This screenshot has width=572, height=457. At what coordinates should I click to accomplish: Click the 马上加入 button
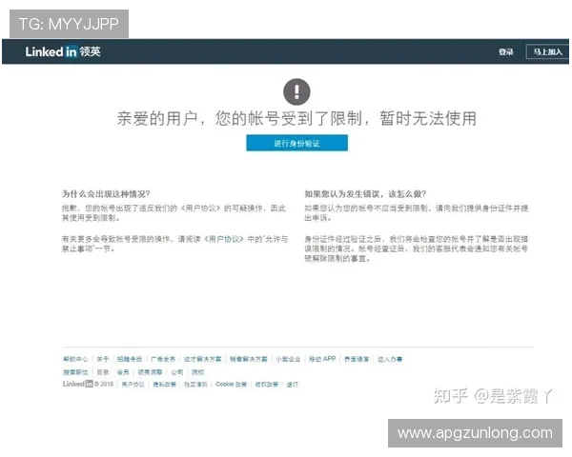pyautogui.click(x=547, y=51)
